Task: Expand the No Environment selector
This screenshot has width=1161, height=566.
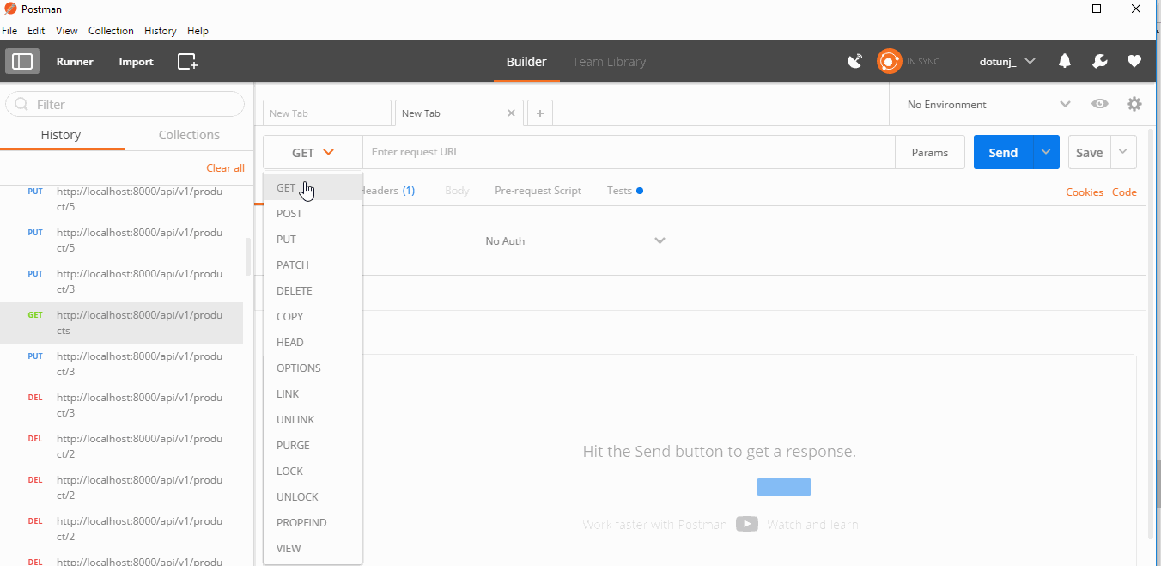Action: point(988,104)
